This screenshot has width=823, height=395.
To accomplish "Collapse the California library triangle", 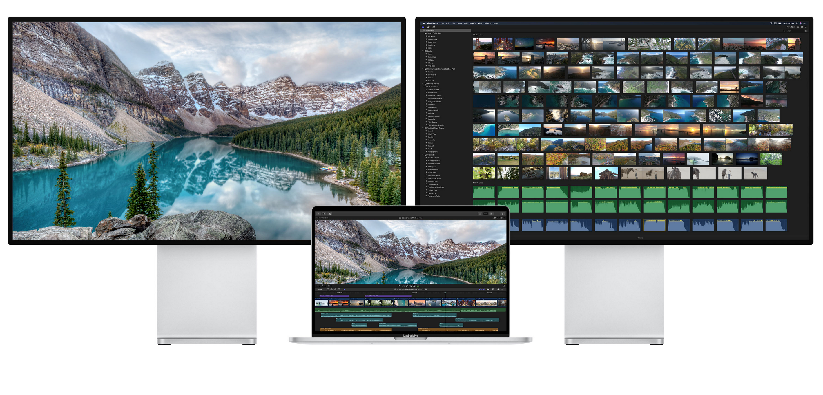I will click(x=422, y=30).
